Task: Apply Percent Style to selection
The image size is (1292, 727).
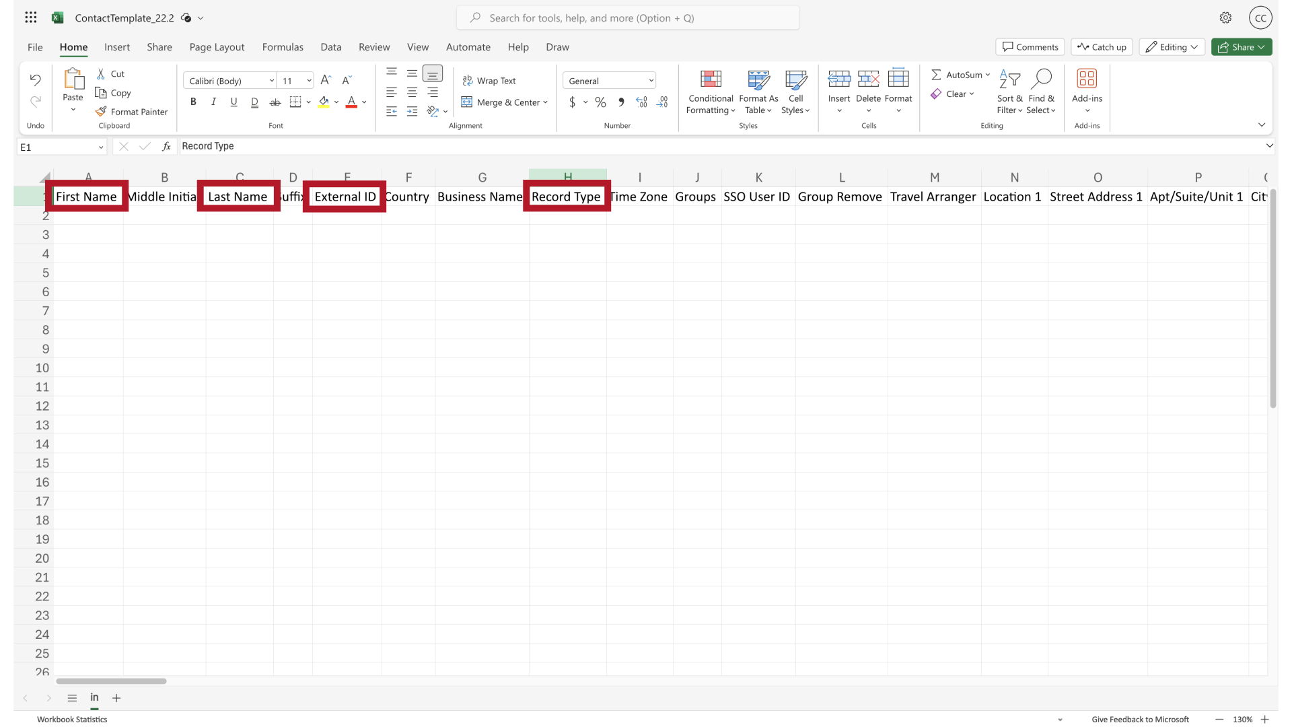Action: tap(600, 102)
